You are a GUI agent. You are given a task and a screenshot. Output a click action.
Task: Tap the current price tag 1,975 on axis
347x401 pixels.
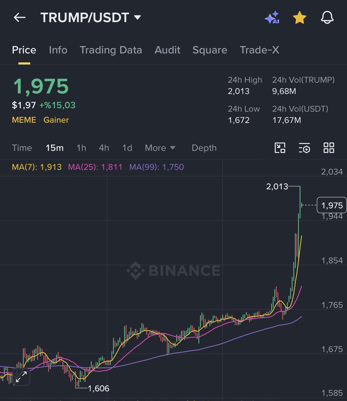pyautogui.click(x=332, y=205)
